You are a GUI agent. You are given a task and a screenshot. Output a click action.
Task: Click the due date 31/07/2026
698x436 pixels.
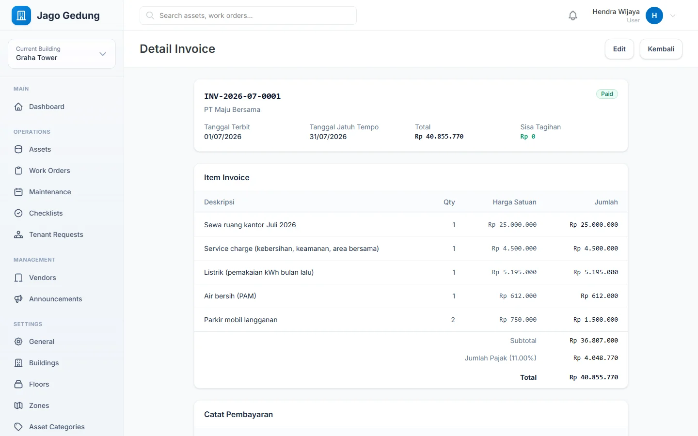pyautogui.click(x=328, y=137)
